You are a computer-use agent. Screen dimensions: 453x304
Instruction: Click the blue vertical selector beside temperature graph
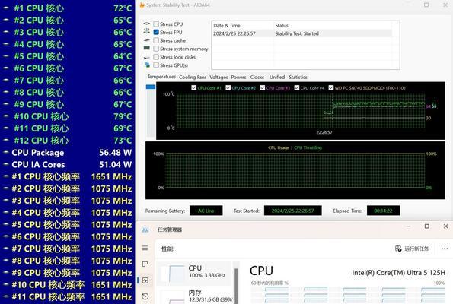tap(151, 87)
